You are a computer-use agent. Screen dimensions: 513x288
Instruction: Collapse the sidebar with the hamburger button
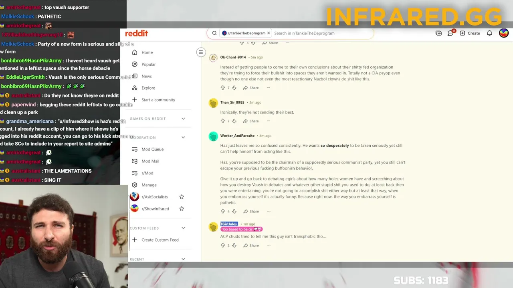click(201, 52)
